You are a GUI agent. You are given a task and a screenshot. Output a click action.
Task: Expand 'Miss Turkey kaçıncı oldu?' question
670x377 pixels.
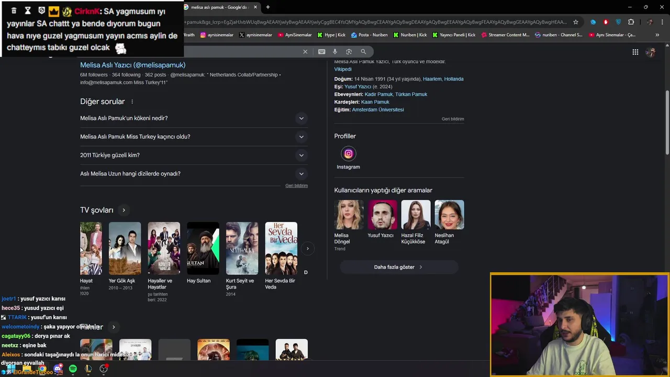(x=194, y=137)
